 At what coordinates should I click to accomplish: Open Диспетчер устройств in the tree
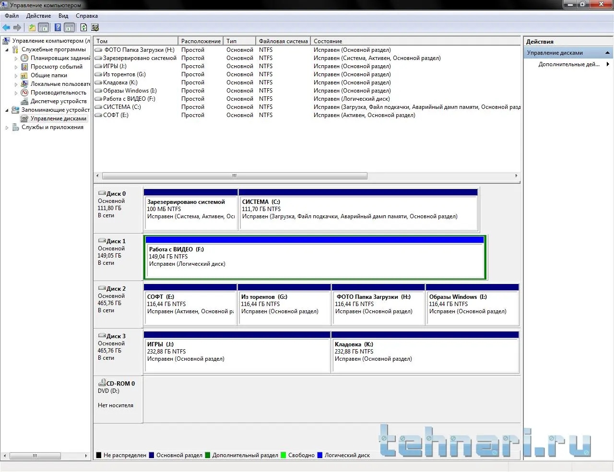[58, 101]
